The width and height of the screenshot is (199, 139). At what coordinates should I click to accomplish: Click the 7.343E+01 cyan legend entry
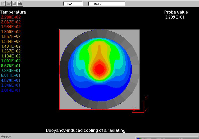11,71
